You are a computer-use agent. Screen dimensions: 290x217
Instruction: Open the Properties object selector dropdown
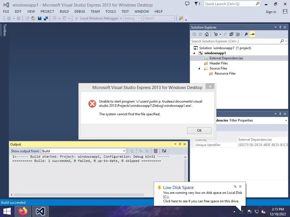(286, 120)
